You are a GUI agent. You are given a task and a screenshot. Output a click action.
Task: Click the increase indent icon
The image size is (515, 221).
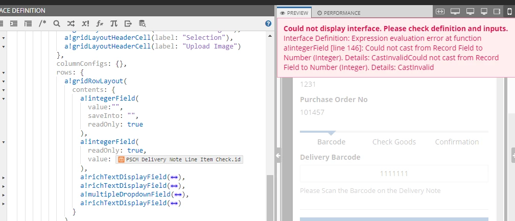pyautogui.click(x=13, y=23)
